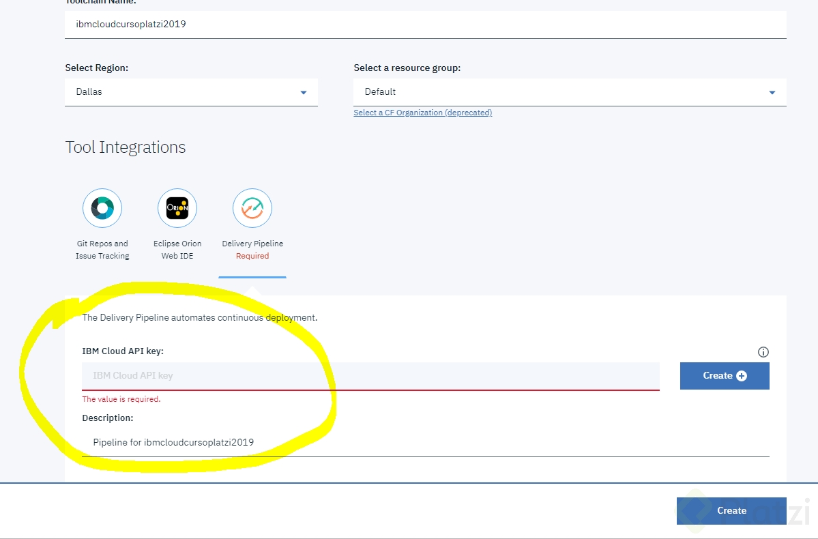Image resolution: width=818 pixels, height=539 pixels.
Task: Follow the Select a CF Organization (deprecated) link
Action: click(422, 113)
